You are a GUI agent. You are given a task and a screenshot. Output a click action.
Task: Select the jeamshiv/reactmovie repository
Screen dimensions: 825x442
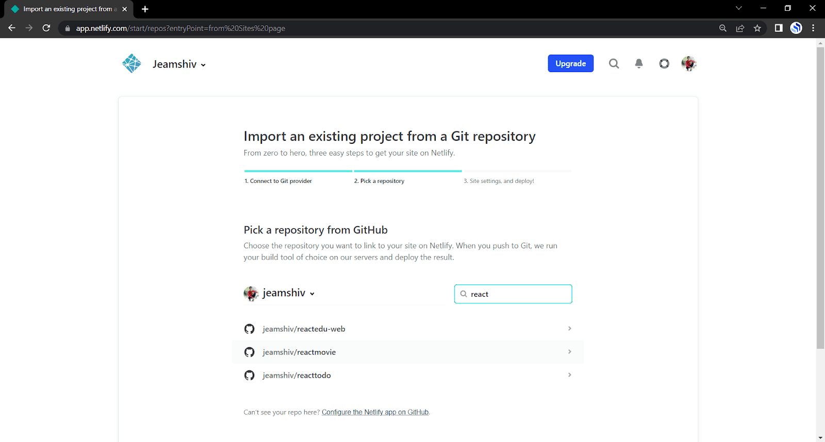pos(408,352)
